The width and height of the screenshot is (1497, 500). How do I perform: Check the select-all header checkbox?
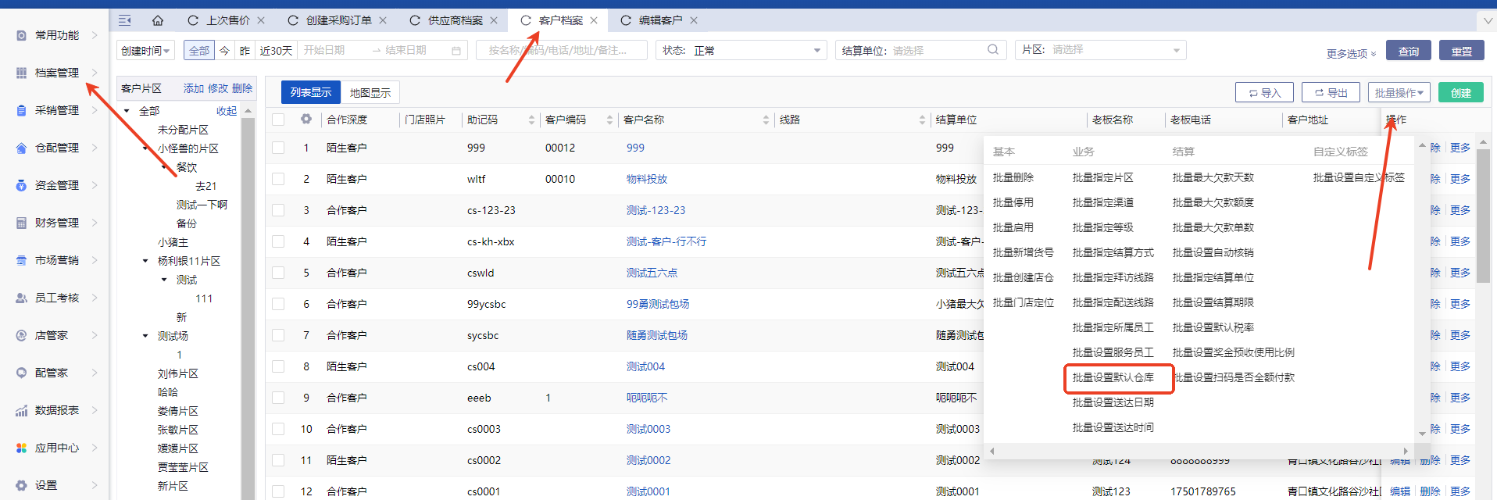(278, 120)
